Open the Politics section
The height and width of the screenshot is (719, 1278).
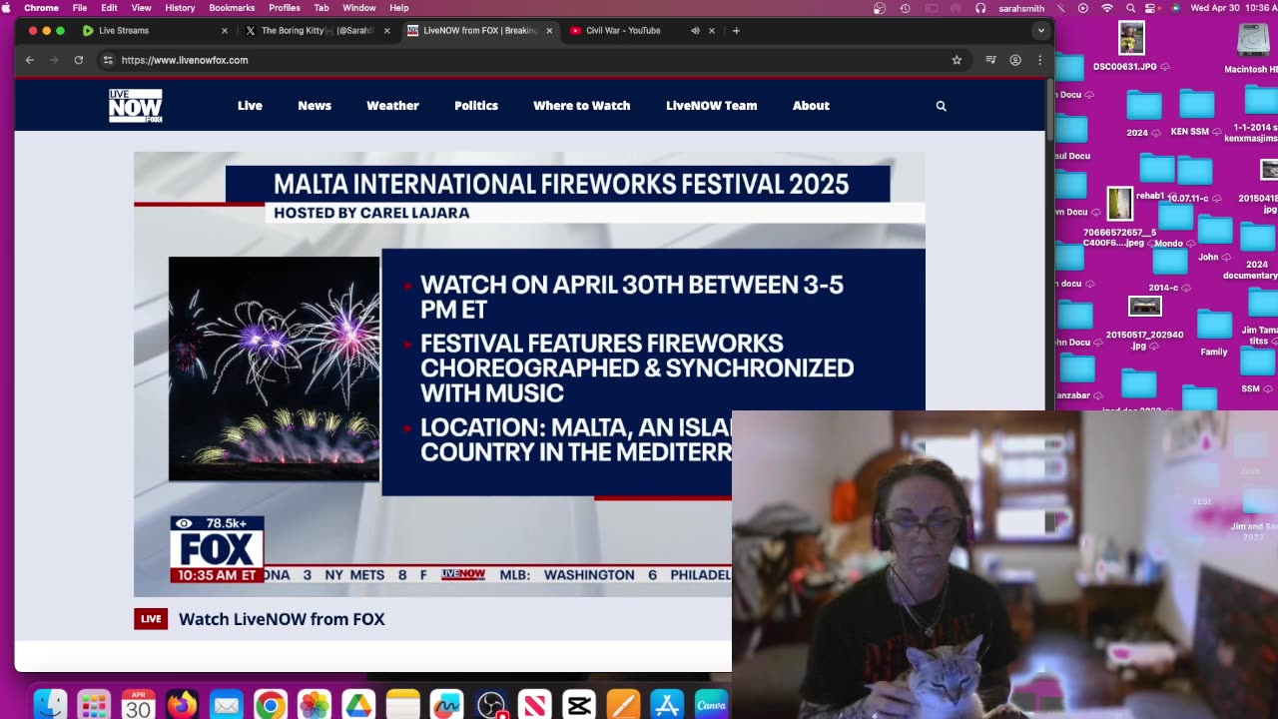[x=476, y=105]
